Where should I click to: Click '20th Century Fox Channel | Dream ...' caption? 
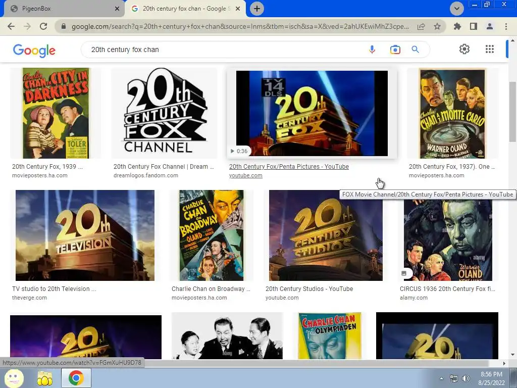click(x=164, y=167)
